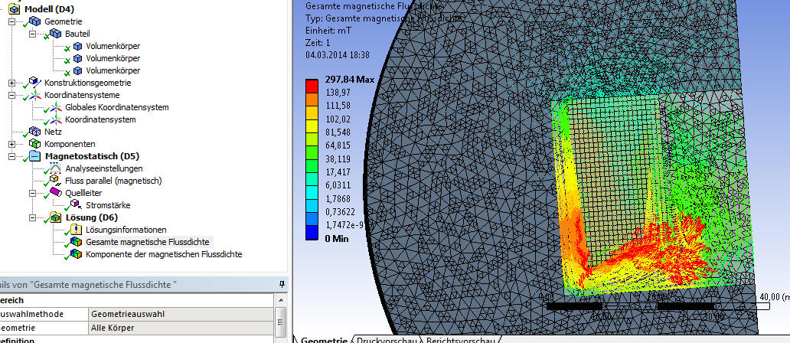The height and width of the screenshot is (343, 790).
Task: Select Komponente der magnetischen Flussdichte label
Action: click(164, 254)
